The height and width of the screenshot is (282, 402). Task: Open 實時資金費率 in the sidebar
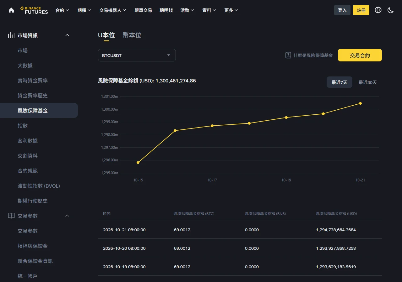pos(33,81)
